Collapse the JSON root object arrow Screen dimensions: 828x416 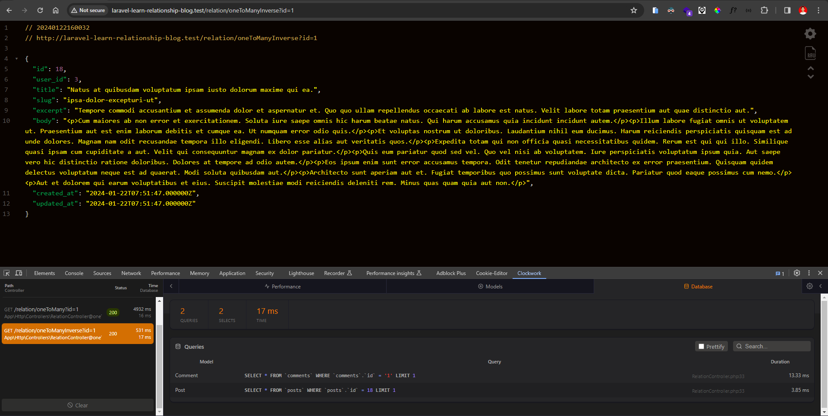click(17, 59)
